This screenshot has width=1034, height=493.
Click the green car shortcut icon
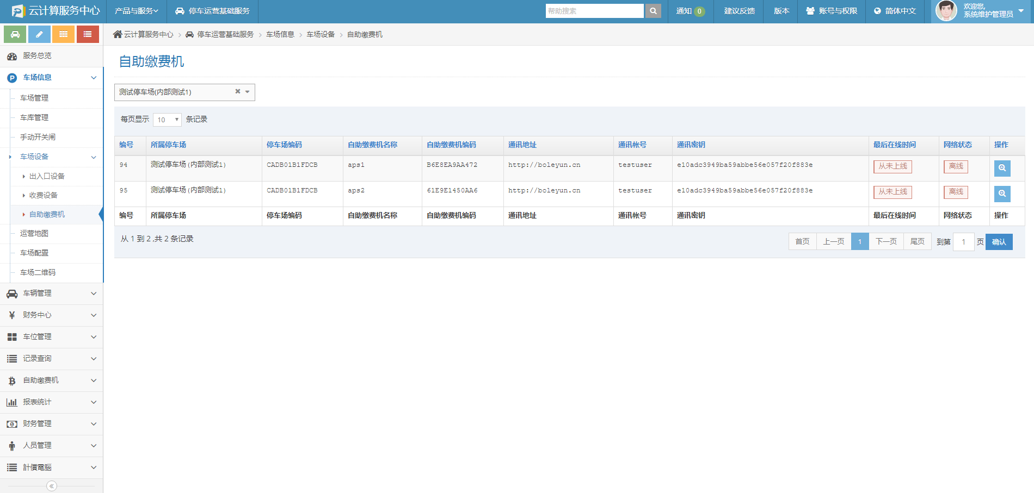click(x=15, y=34)
